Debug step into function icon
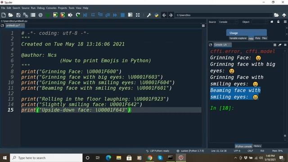The height and width of the screenshot is (162, 288). (x=100, y=15)
